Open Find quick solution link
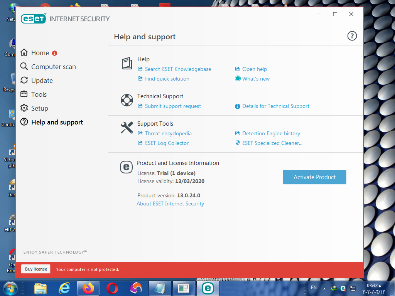395x296 pixels. pyautogui.click(x=167, y=79)
